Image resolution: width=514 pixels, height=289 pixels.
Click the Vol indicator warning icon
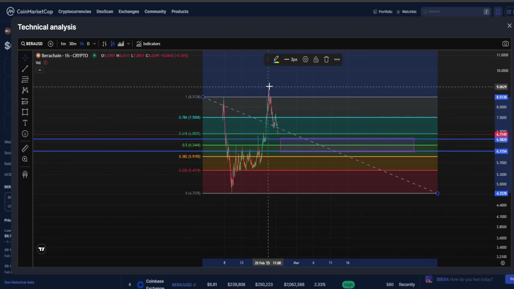tap(45, 63)
